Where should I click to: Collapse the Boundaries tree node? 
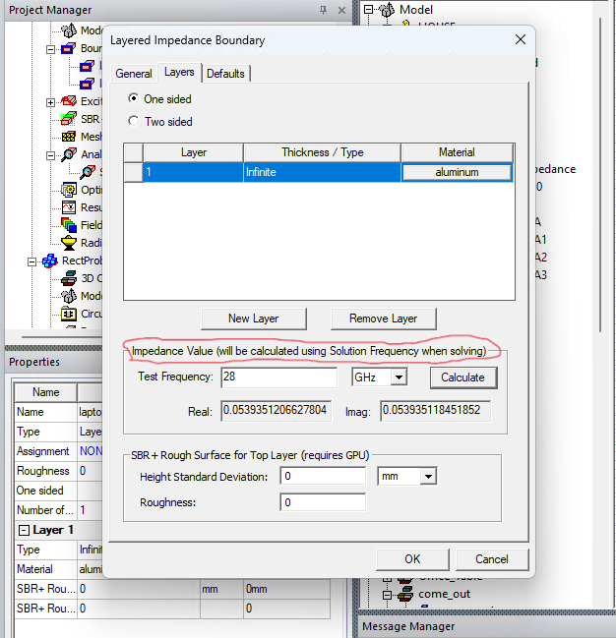(50, 49)
